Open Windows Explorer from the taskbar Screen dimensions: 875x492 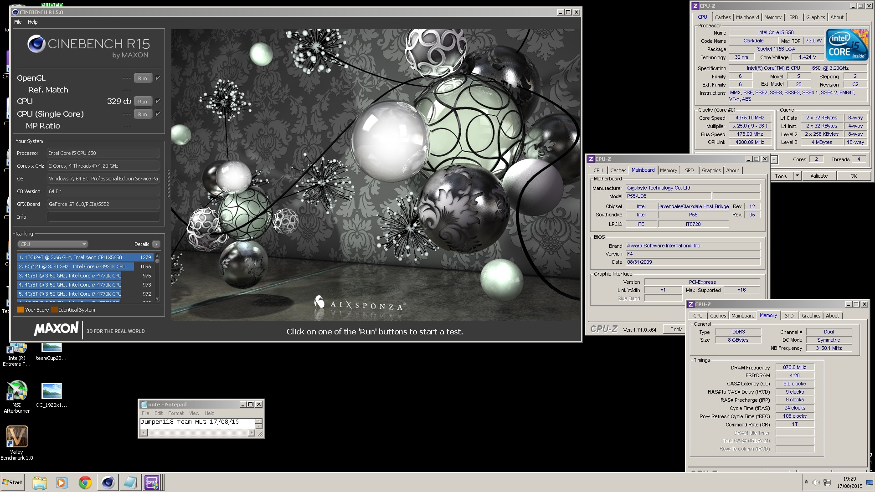pos(40,482)
